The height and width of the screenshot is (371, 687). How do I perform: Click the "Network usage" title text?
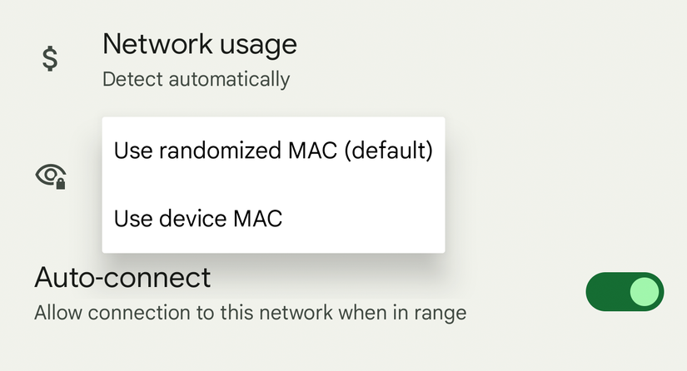coord(200,43)
